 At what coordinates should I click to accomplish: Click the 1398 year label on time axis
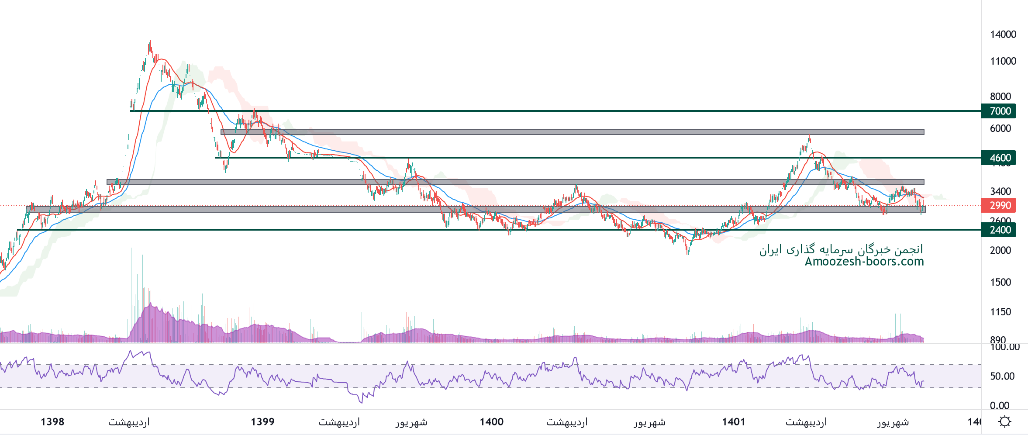tap(52, 421)
